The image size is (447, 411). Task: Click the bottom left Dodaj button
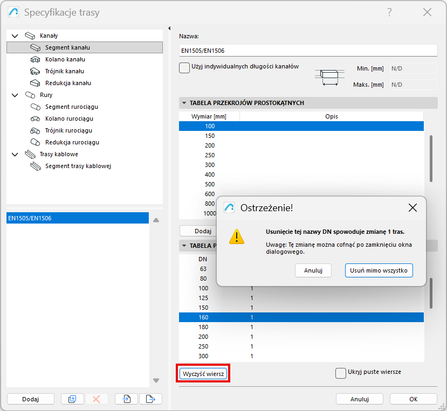(31, 399)
